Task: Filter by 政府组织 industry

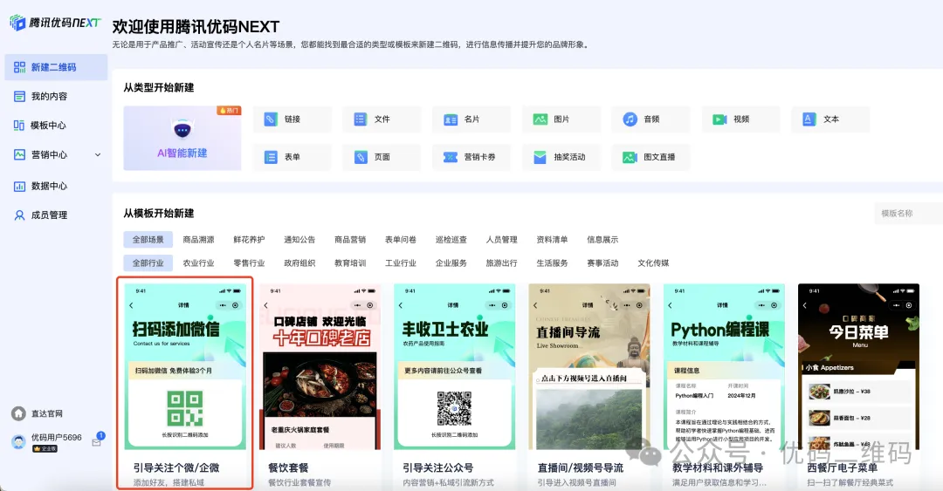Action: click(x=299, y=263)
